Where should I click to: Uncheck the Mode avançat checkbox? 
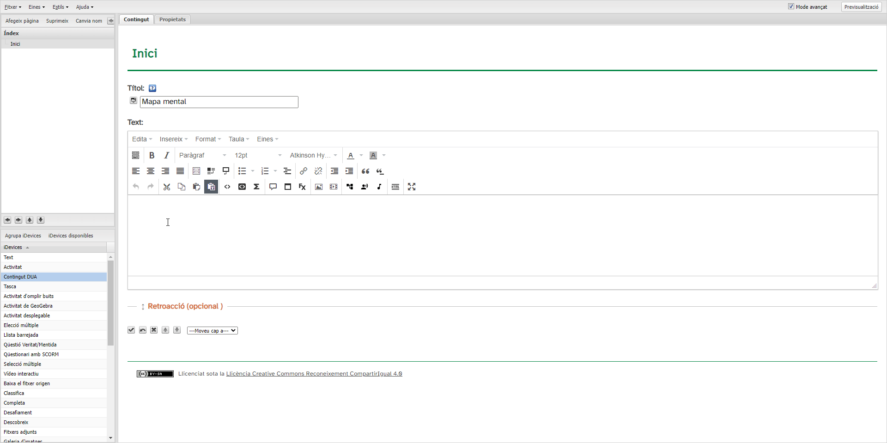[791, 6]
